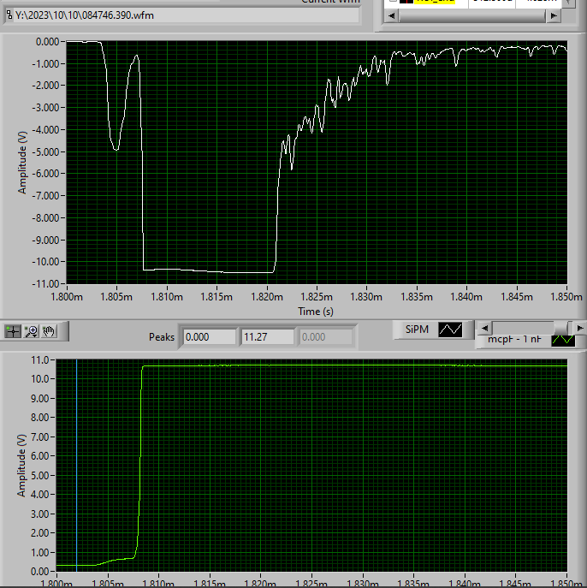Click the Peaks field showing 11.27
This screenshot has height=588, width=587.
coord(268,336)
